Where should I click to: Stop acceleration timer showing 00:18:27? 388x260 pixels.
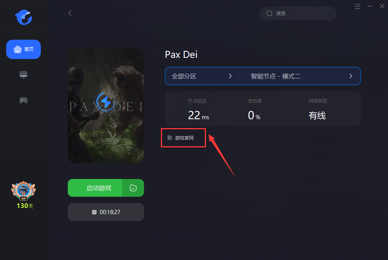tap(106, 212)
